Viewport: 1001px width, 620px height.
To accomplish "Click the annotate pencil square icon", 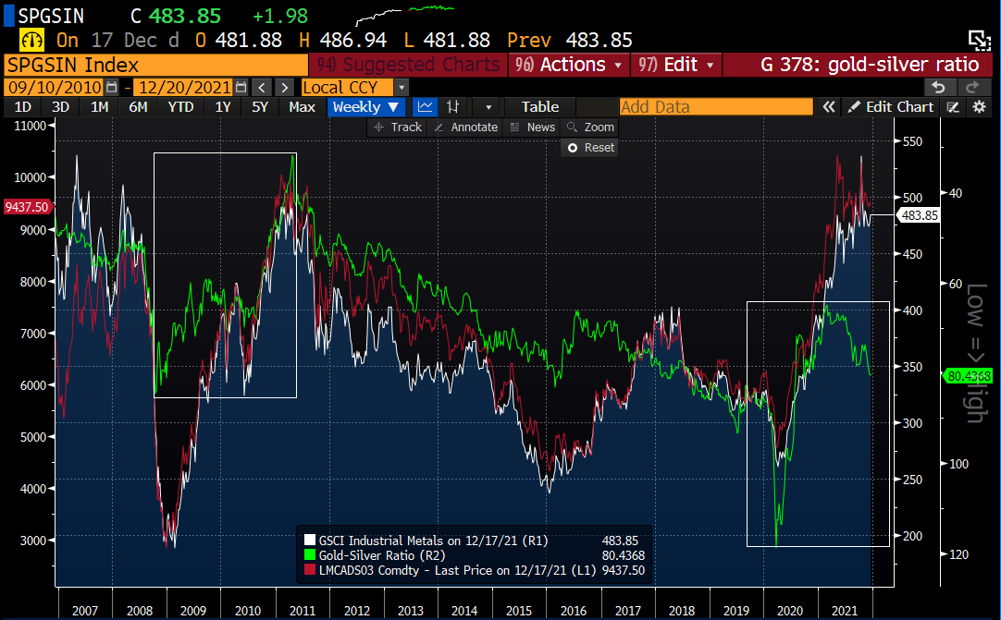I will tap(953, 107).
